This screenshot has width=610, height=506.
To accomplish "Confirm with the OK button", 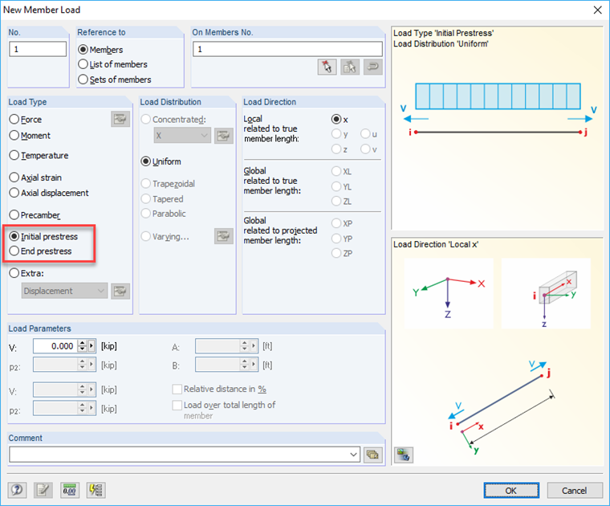I will coord(511,491).
